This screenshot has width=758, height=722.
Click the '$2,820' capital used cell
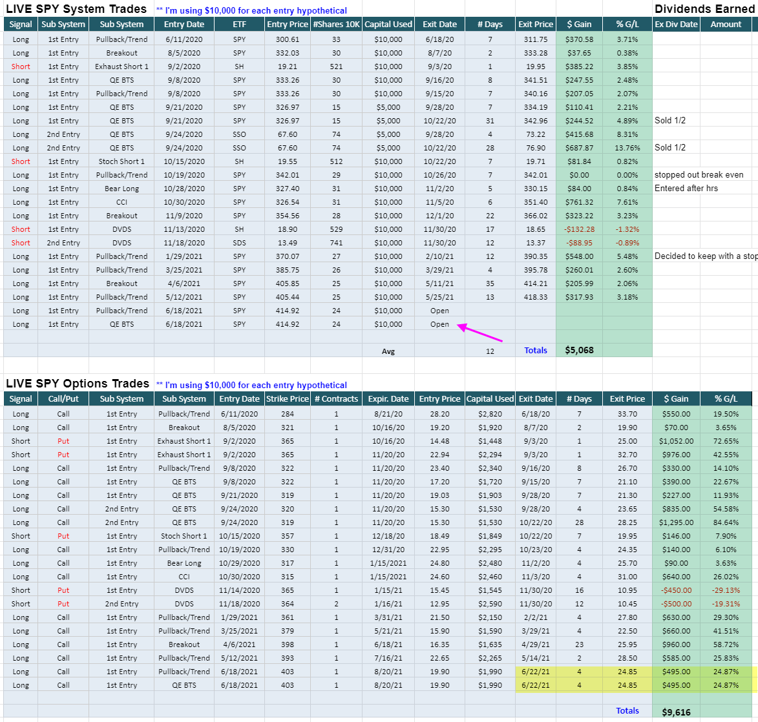tap(490, 414)
